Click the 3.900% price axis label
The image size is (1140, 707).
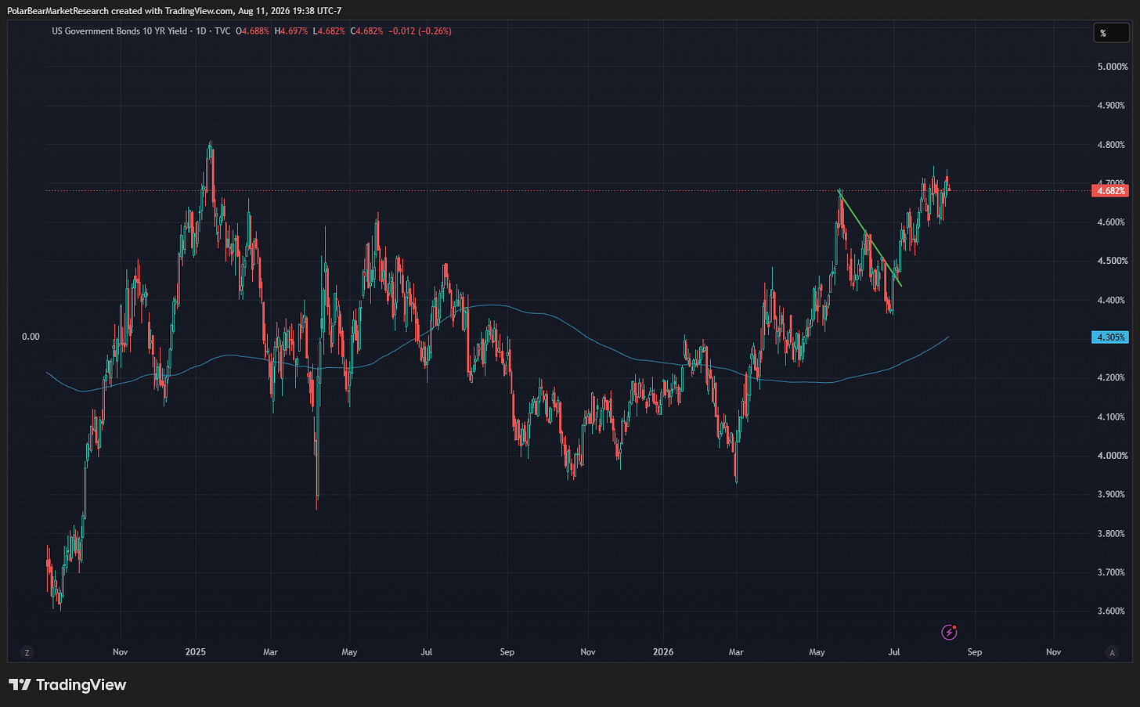pos(1112,495)
